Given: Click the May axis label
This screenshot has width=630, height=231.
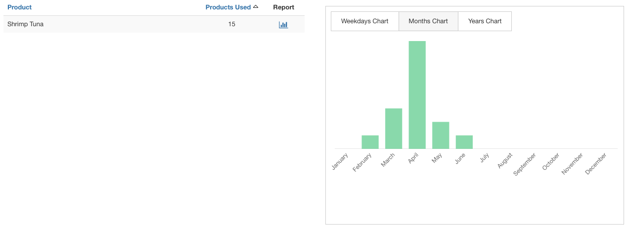Looking at the screenshot, I should [437, 159].
